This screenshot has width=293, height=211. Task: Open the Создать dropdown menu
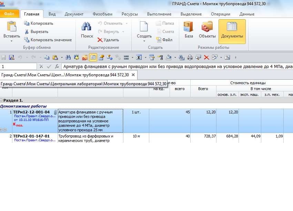144,41
